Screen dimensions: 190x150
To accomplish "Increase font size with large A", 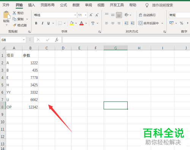I will click(91, 15).
